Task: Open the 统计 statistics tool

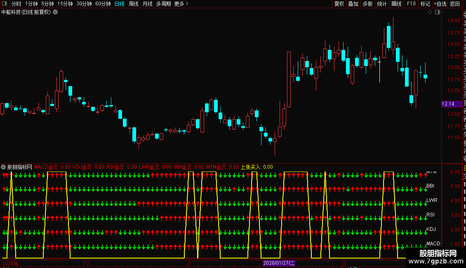Action: click(382, 4)
